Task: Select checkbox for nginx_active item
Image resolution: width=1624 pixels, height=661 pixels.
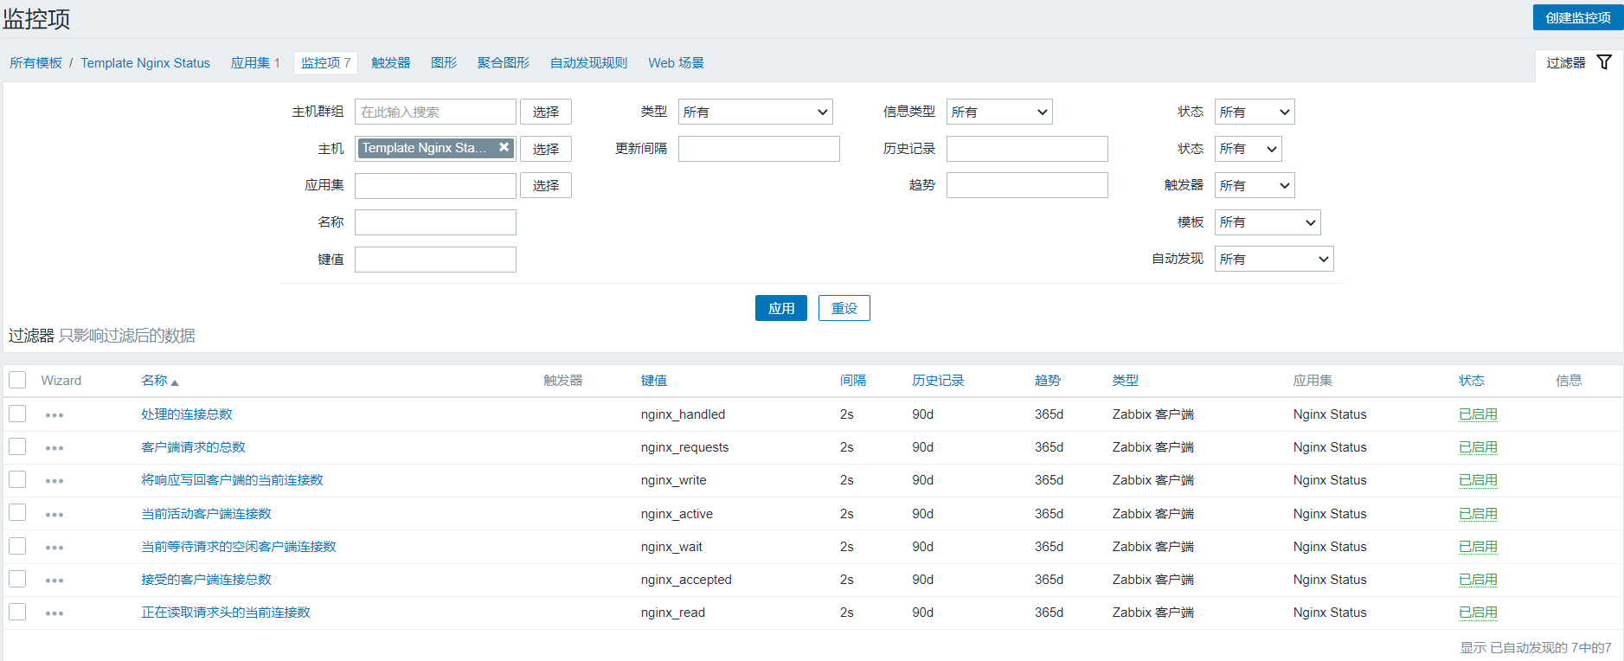Action: 17,512
